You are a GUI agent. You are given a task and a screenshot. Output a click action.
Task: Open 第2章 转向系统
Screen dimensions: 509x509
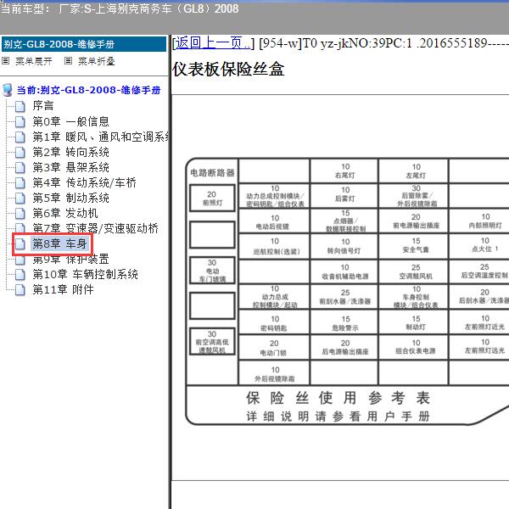tap(70, 152)
